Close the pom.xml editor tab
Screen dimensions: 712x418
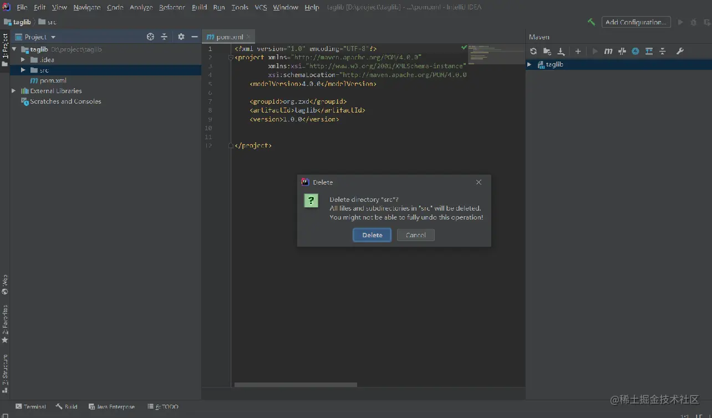pos(248,37)
